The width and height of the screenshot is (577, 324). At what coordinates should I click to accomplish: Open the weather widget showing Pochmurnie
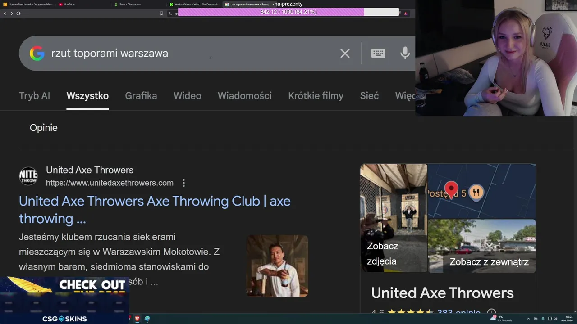coord(502,318)
